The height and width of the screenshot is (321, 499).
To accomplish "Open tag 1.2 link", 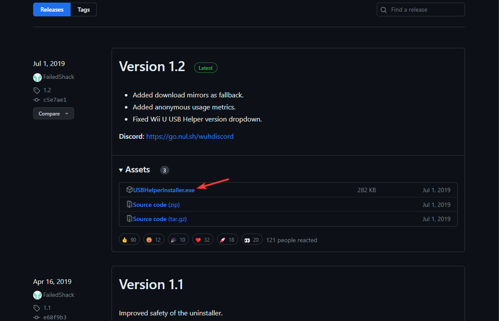I will tap(47, 90).
